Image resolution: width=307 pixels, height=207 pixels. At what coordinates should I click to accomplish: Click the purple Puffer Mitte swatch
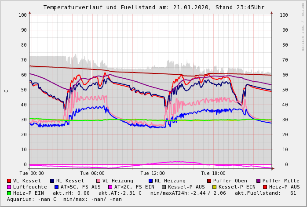point(259,181)
